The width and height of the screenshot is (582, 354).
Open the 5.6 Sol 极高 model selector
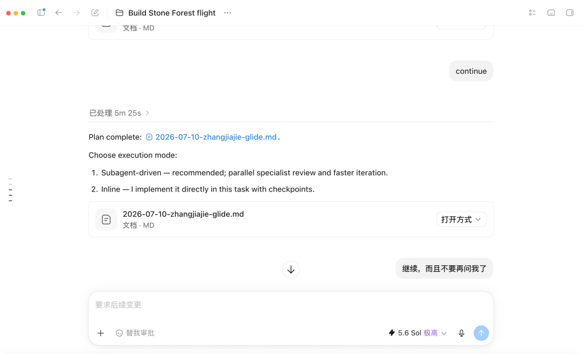[x=418, y=333]
